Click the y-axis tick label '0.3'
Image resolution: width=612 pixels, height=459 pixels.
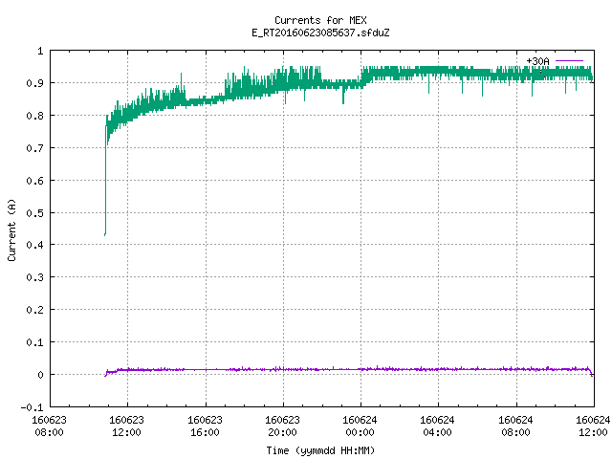[x=34, y=277]
